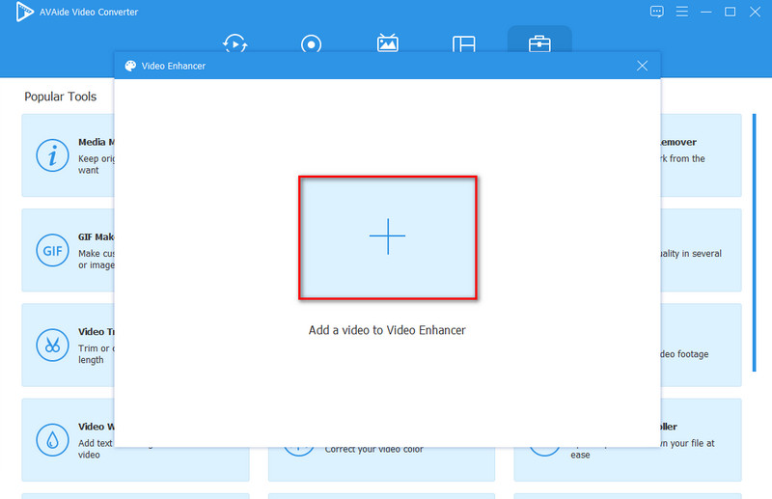Screen dimensions: 772x499
Task: Click the feedback chat icon in title bar
Action: [x=657, y=12]
